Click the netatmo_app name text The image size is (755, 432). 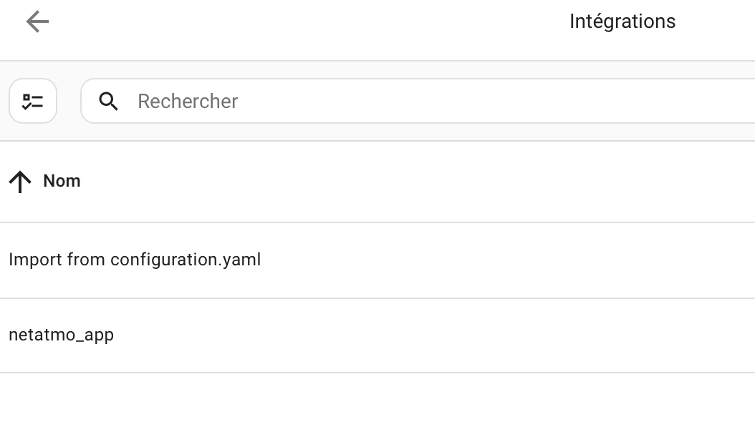[62, 335]
